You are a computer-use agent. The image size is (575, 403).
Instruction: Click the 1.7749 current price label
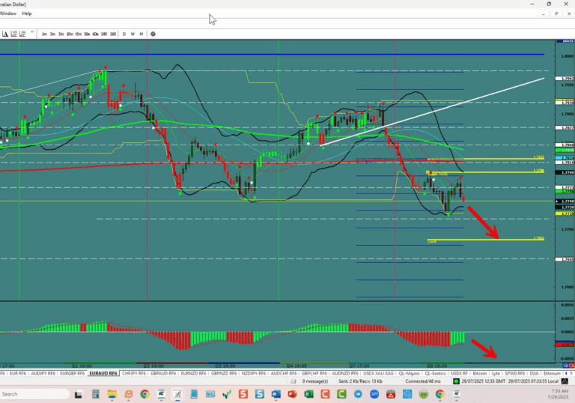565,201
